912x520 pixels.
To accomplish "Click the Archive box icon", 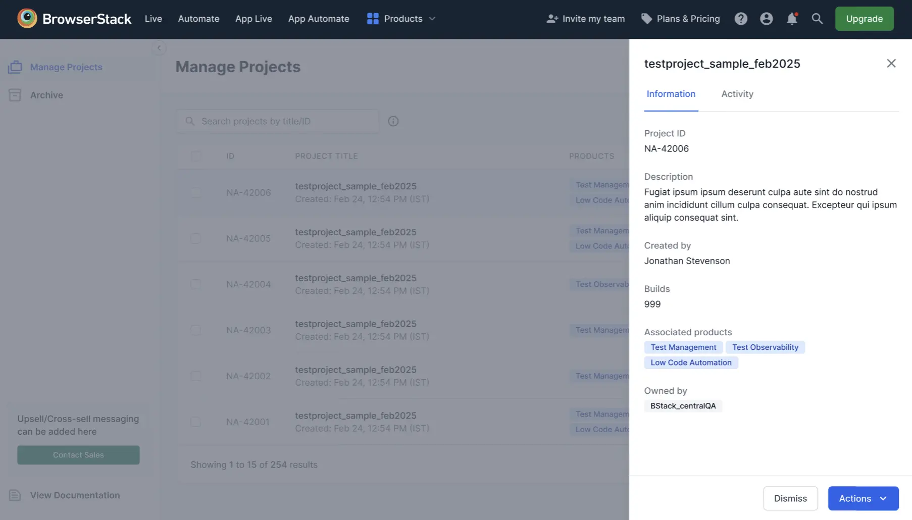I will pyautogui.click(x=15, y=95).
